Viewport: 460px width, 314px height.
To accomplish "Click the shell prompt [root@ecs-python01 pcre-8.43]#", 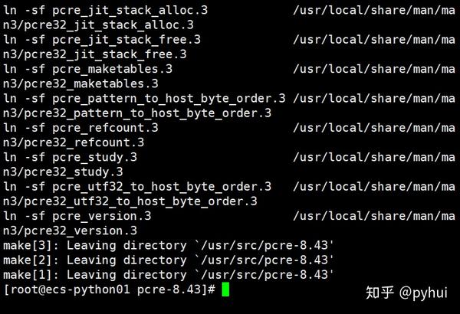I will pos(109,289).
